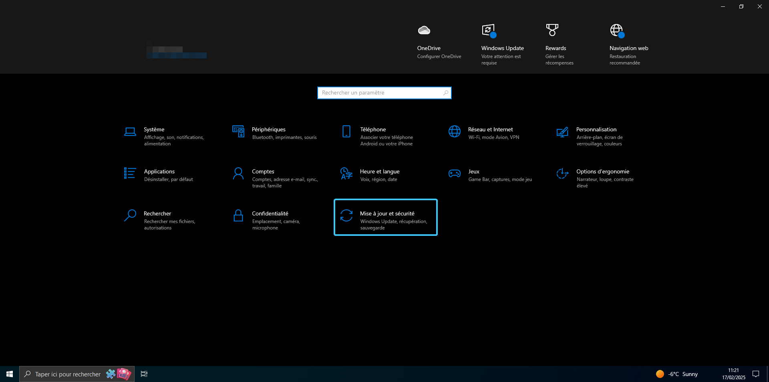Open the Confidentialité padlock icon
This screenshot has width=769, height=382.
coord(238,215)
